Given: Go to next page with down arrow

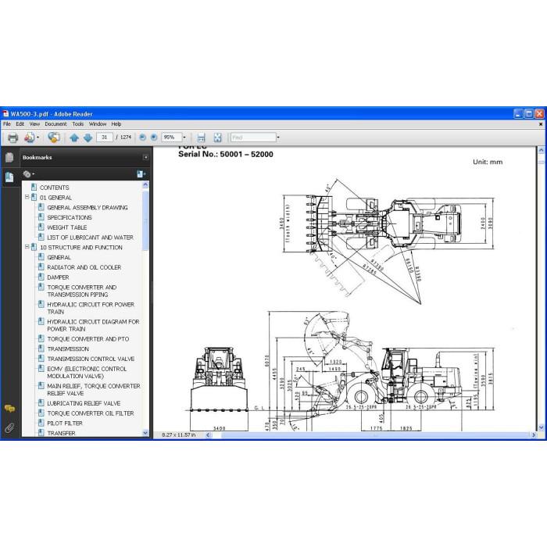Looking at the screenshot, I should 88,138.
